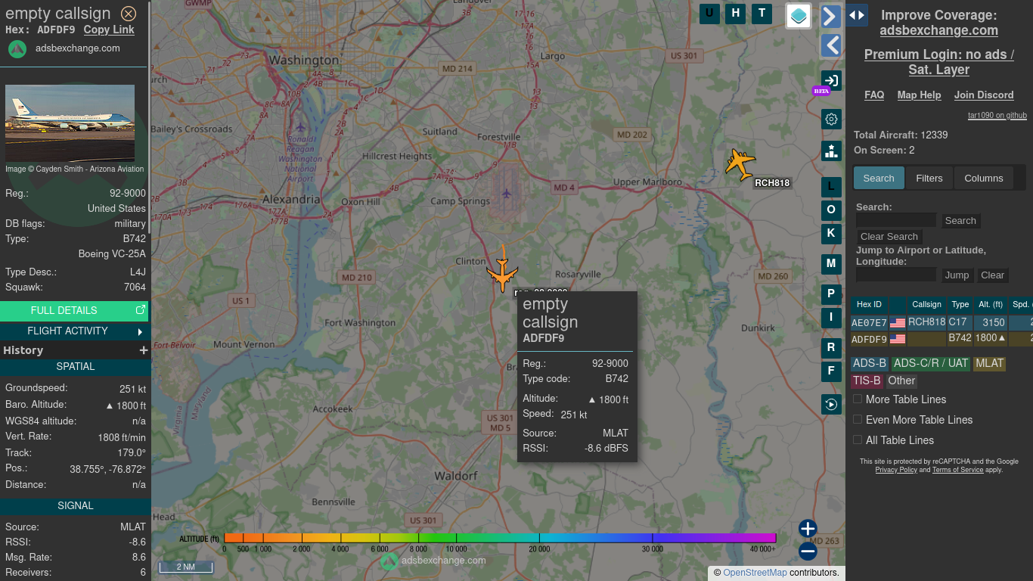Toggle the L labels button

pyautogui.click(x=831, y=186)
